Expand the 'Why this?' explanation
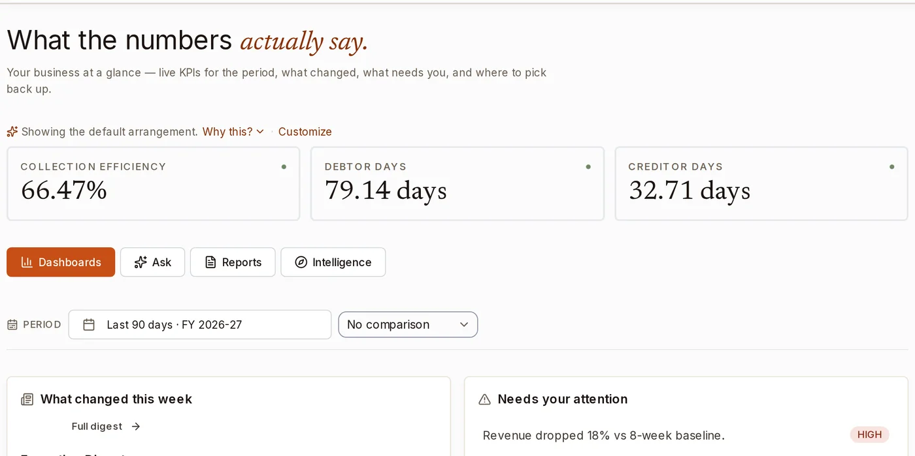Image resolution: width=915 pixels, height=456 pixels. [233, 132]
